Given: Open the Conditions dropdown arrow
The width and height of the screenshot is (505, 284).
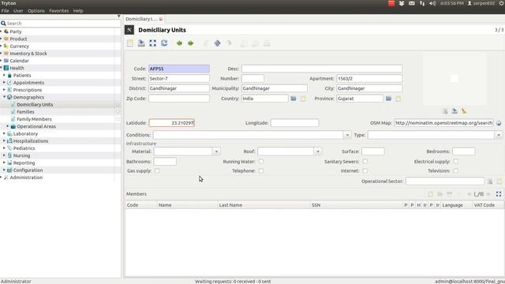Looking at the screenshot, I should (347, 135).
